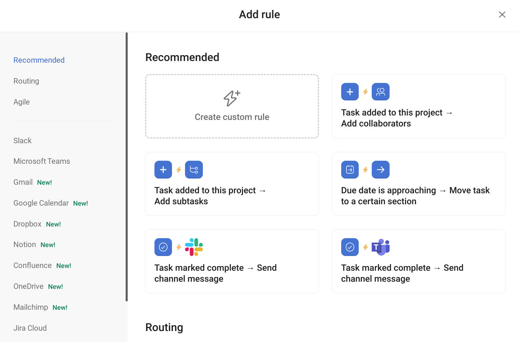This screenshot has width=519, height=342.
Task: Click the Add subtasks branch icon
Action: pyautogui.click(x=194, y=170)
